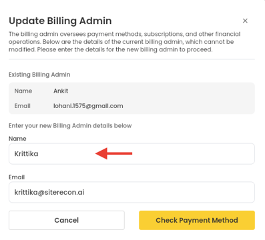Focus the Email input with krittika@siterecon.ai
The height and width of the screenshot is (240, 265).
131,192
